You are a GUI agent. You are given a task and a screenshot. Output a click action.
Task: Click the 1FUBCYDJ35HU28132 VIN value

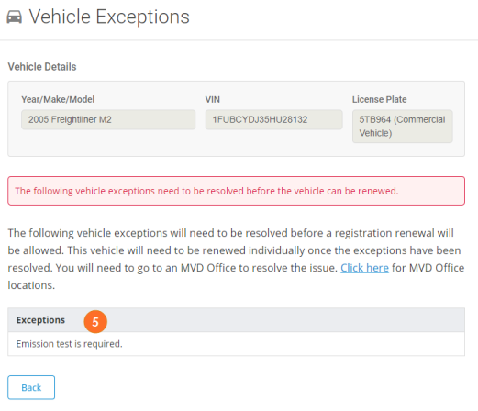click(260, 119)
